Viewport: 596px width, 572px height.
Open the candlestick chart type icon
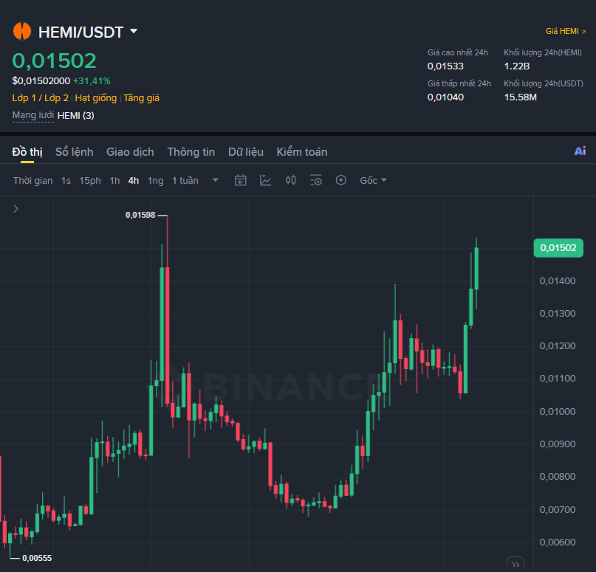pyautogui.click(x=291, y=180)
